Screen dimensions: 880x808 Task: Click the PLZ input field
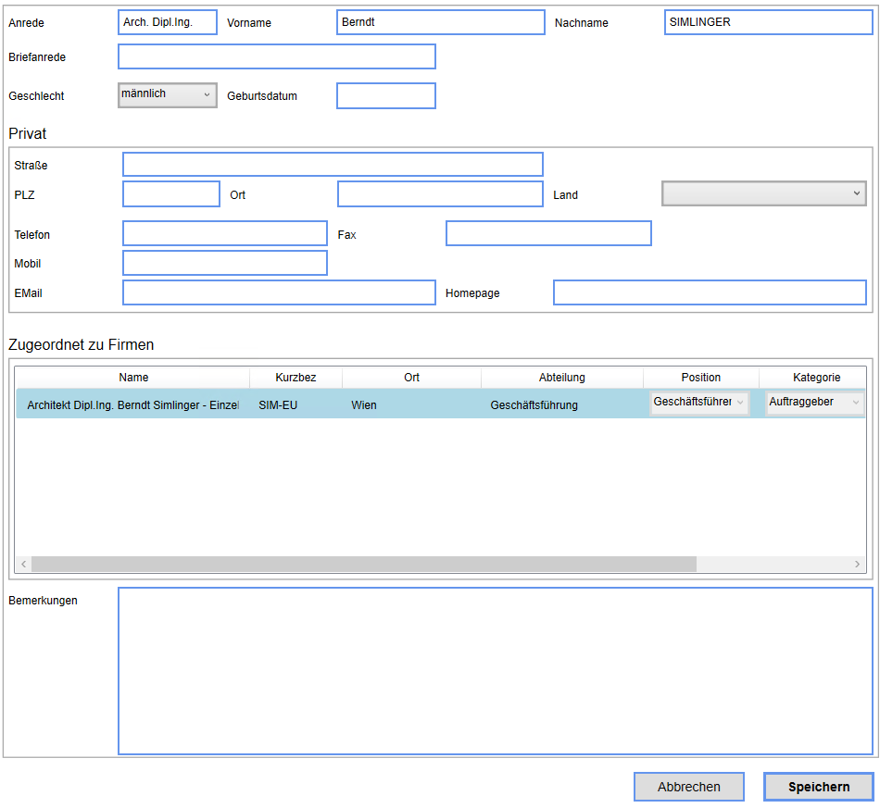tap(171, 194)
